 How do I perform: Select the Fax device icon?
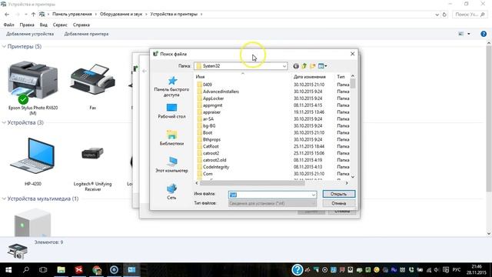click(x=92, y=86)
